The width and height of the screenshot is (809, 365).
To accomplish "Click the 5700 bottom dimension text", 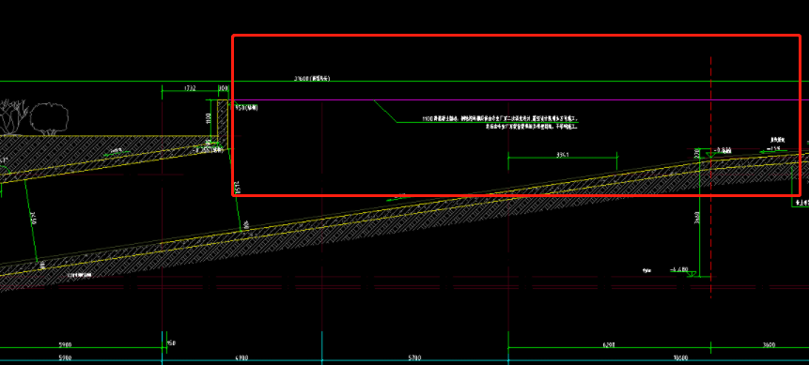I will [x=414, y=357].
